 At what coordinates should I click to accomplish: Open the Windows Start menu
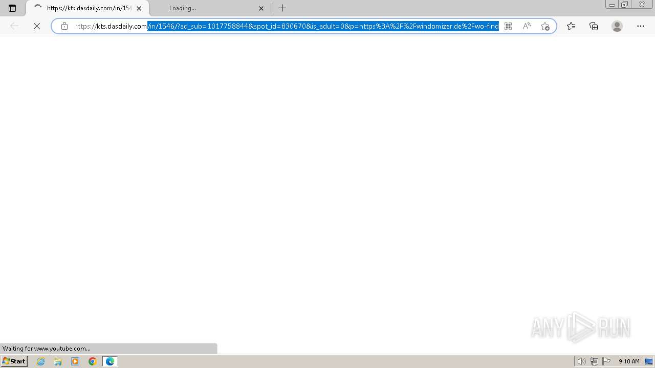click(x=14, y=361)
